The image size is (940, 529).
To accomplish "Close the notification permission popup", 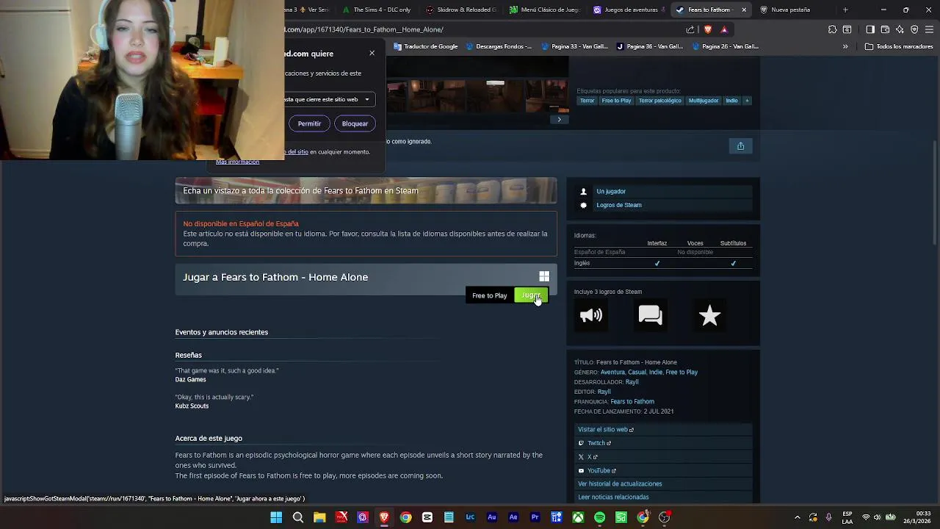I will [372, 53].
